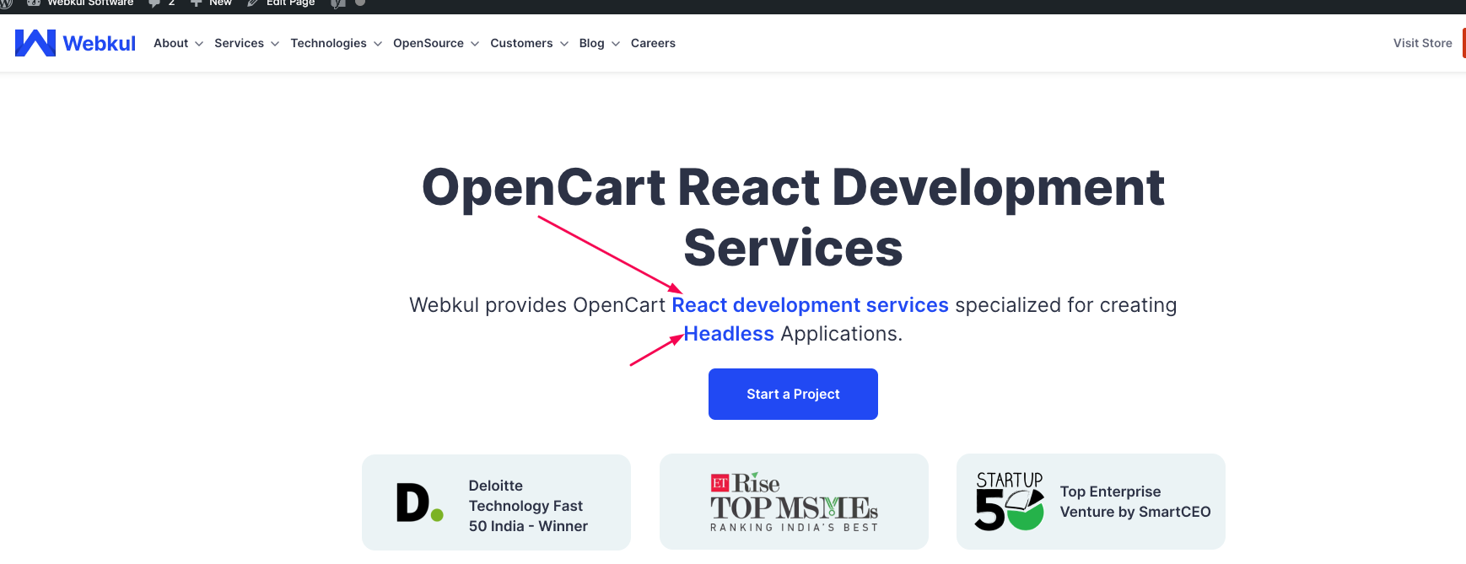
Task: Expand the Blog dropdown menu
Action: click(599, 43)
